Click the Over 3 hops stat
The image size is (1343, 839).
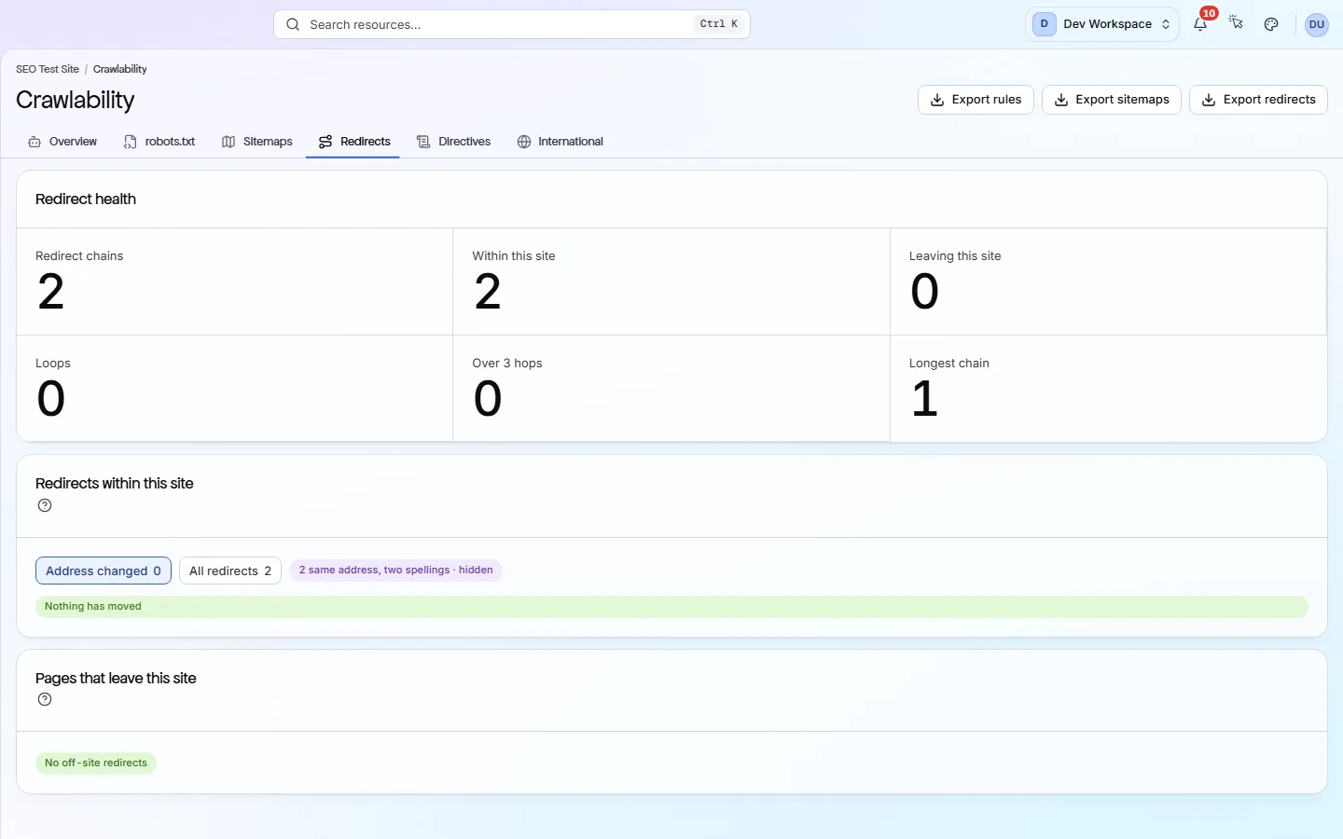pyautogui.click(x=671, y=389)
